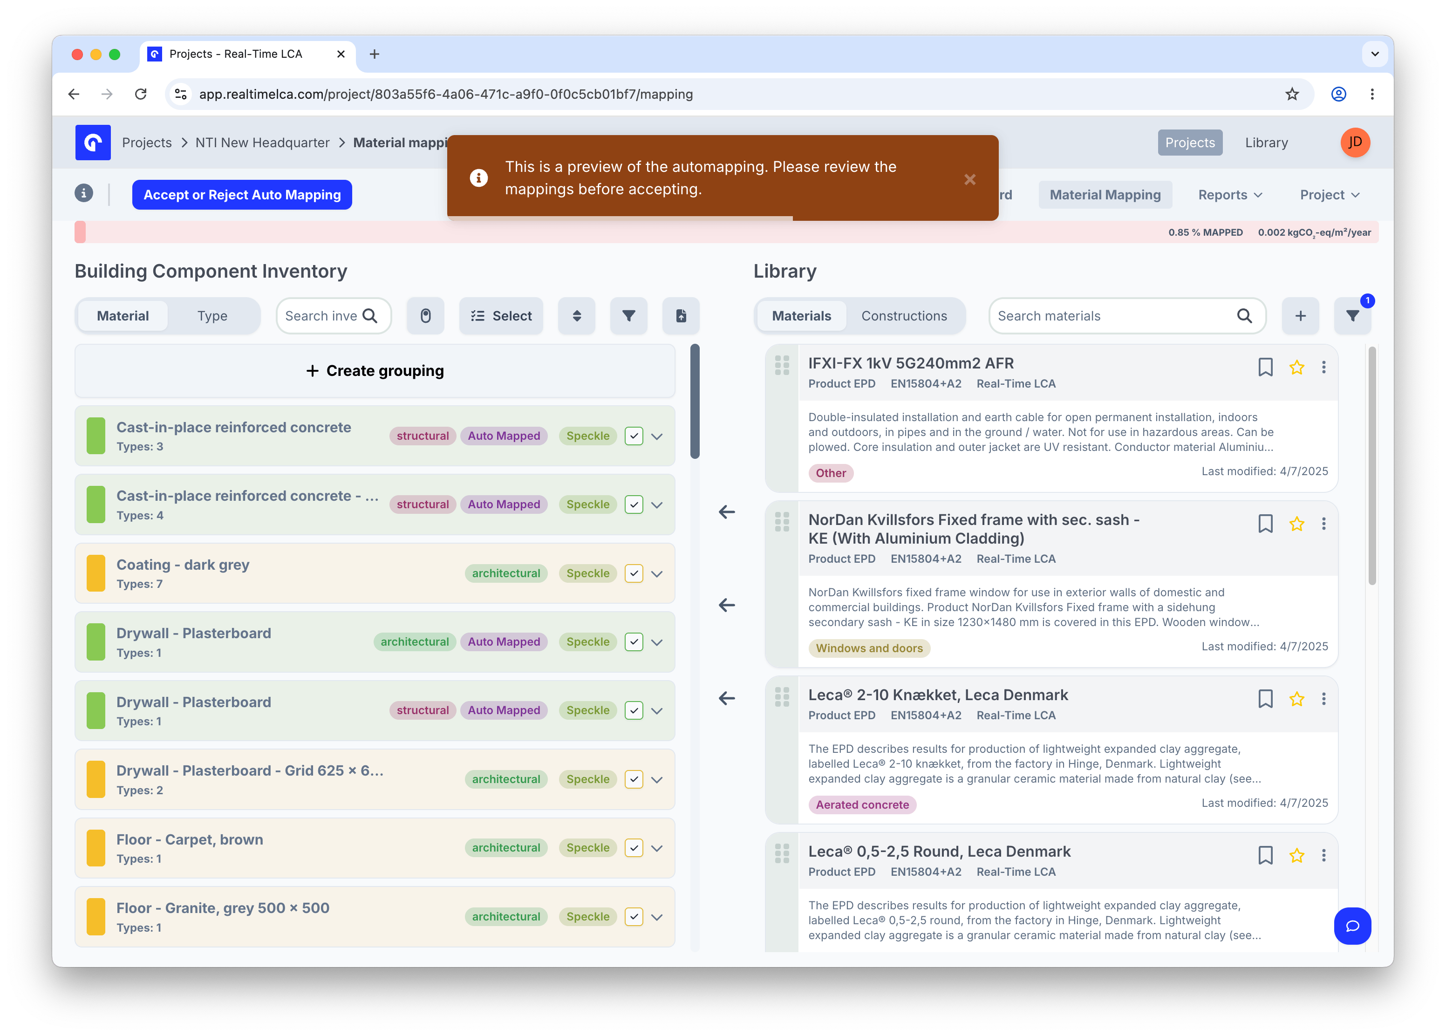Viewport: 1446px width, 1036px height.
Task: Open the Project dropdown menu
Action: click(x=1330, y=194)
